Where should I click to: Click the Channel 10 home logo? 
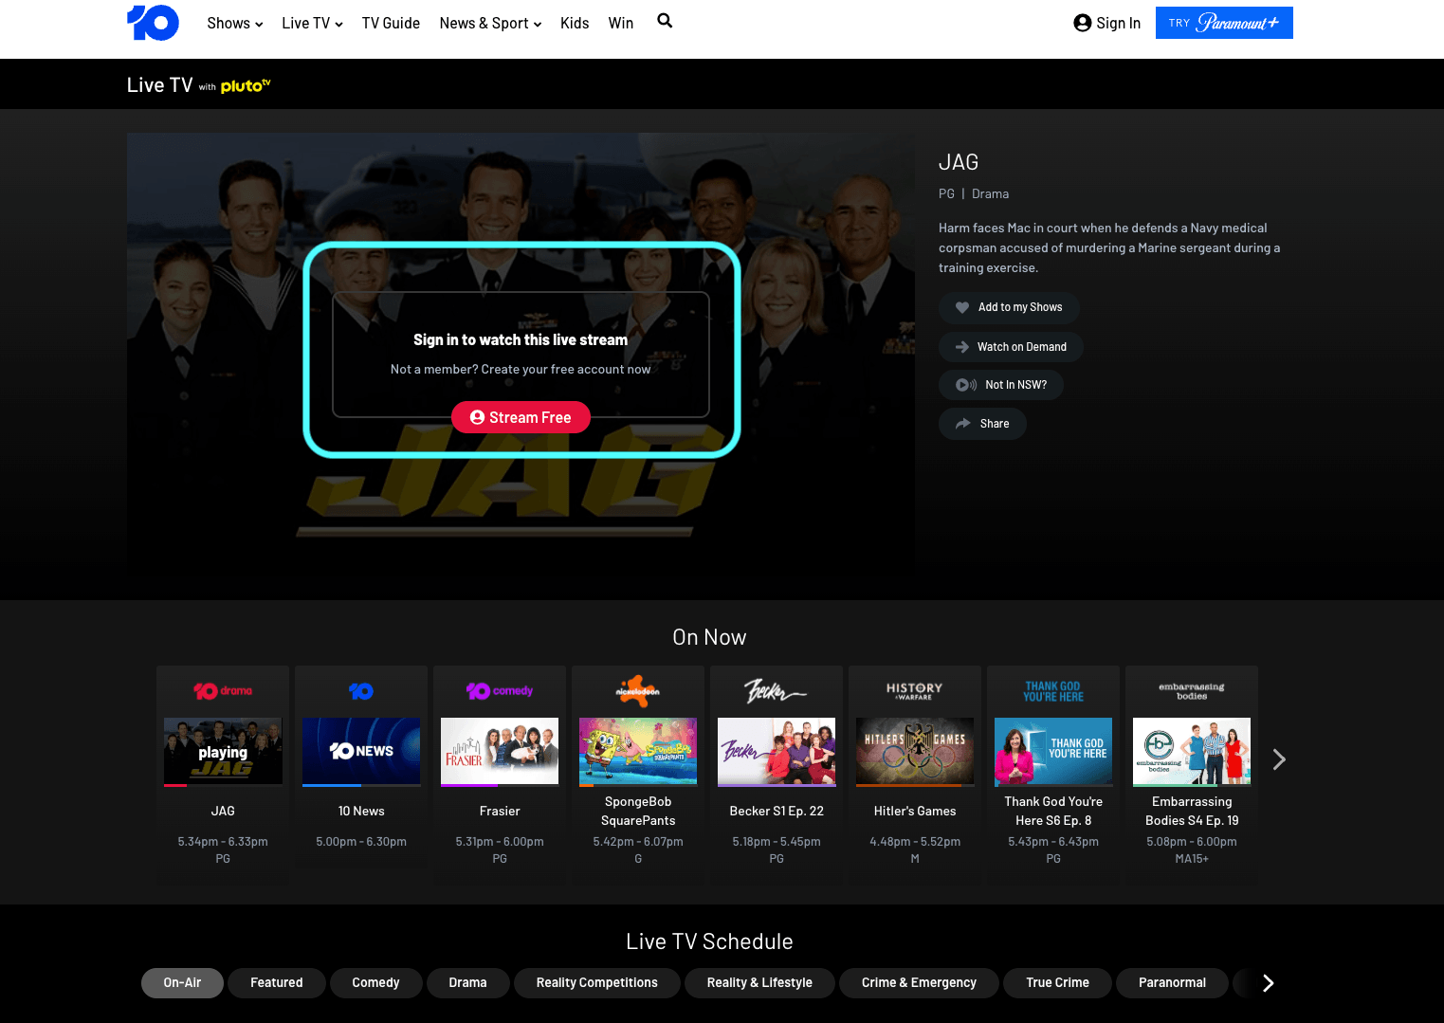point(153,23)
